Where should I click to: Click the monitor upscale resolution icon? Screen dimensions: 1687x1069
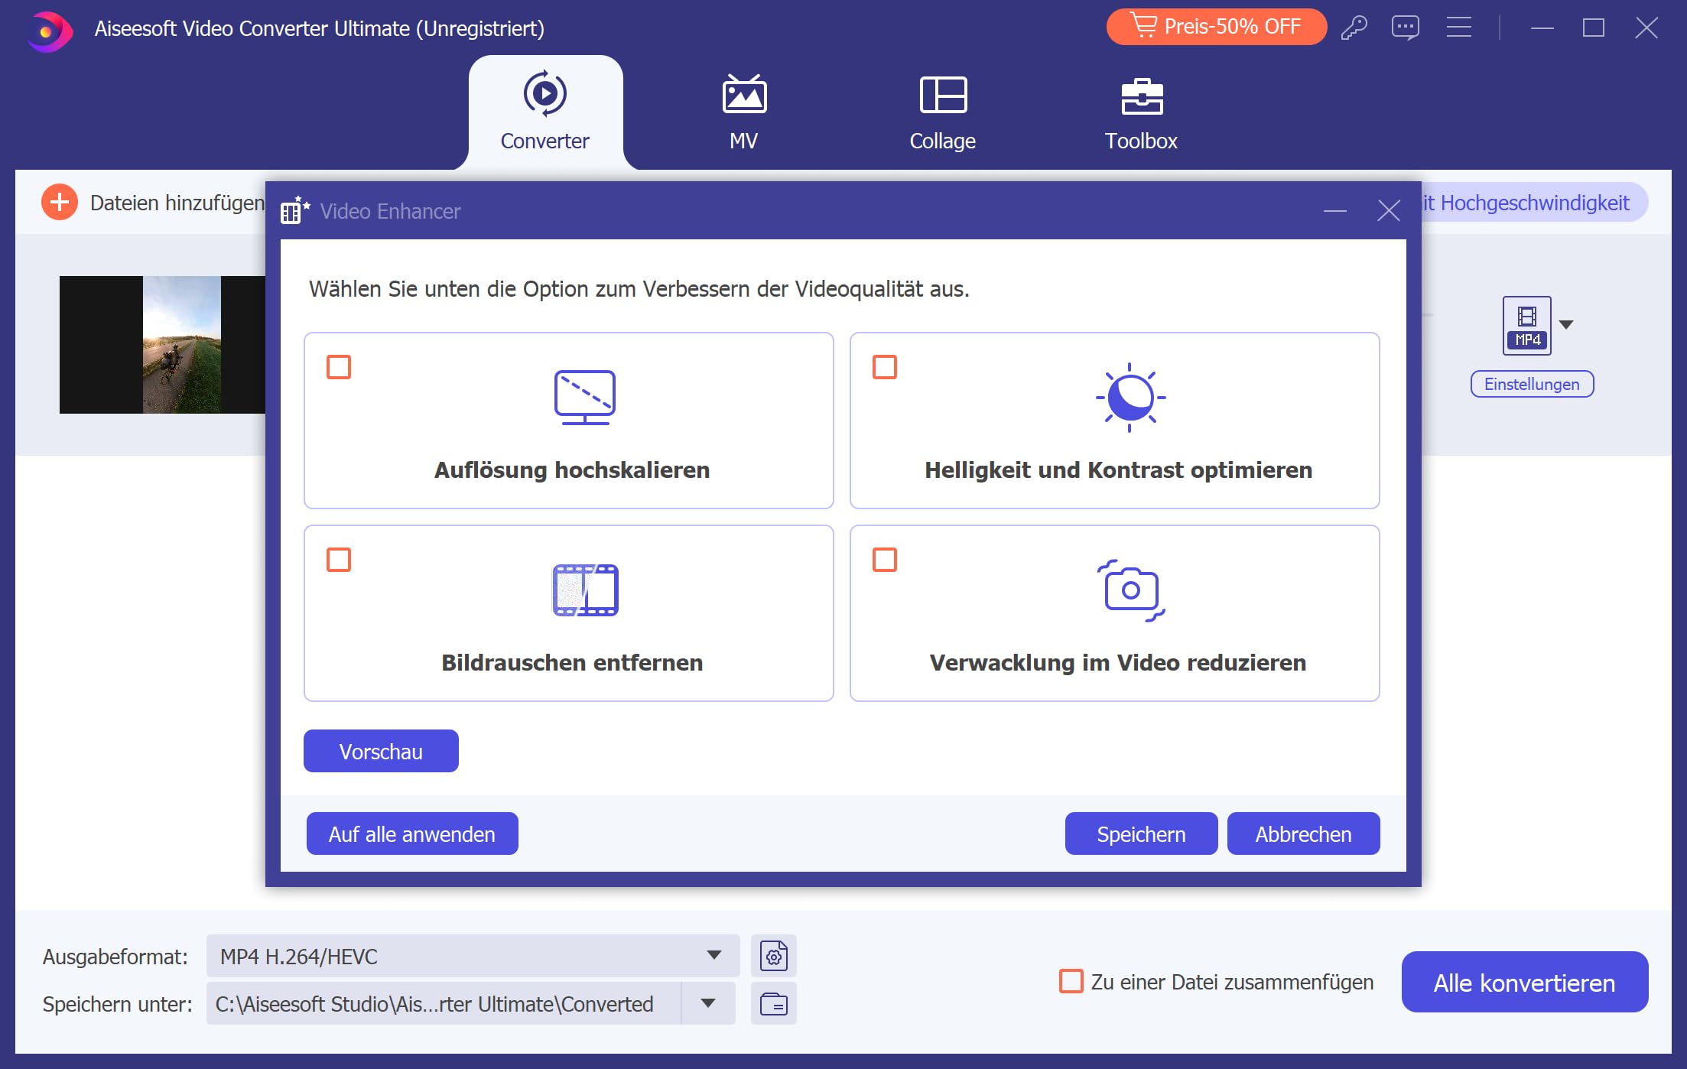tap(585, 398)
